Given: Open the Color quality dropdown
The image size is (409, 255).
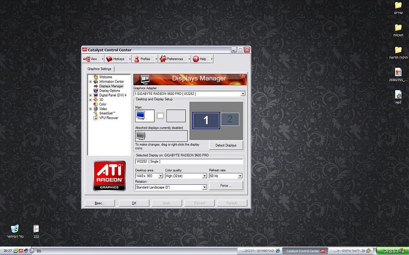Looking at the screenshot, I should tap(205, 176).
